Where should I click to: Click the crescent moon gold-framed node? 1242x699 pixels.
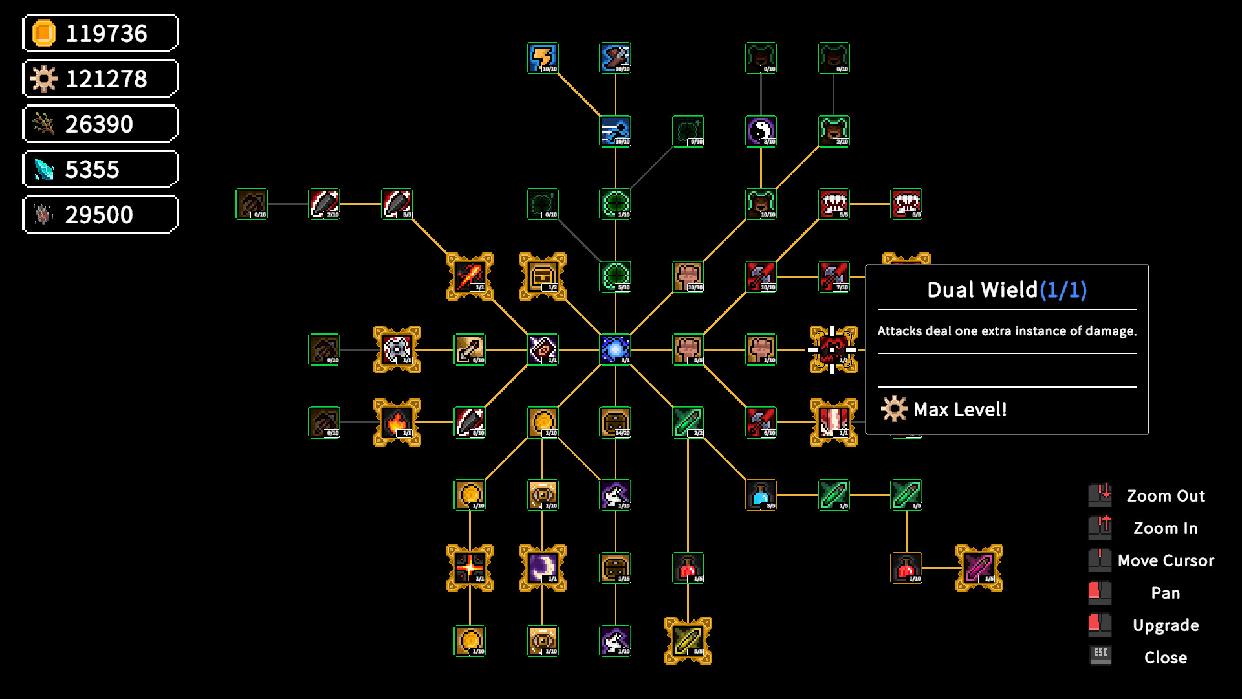[542, 568]
